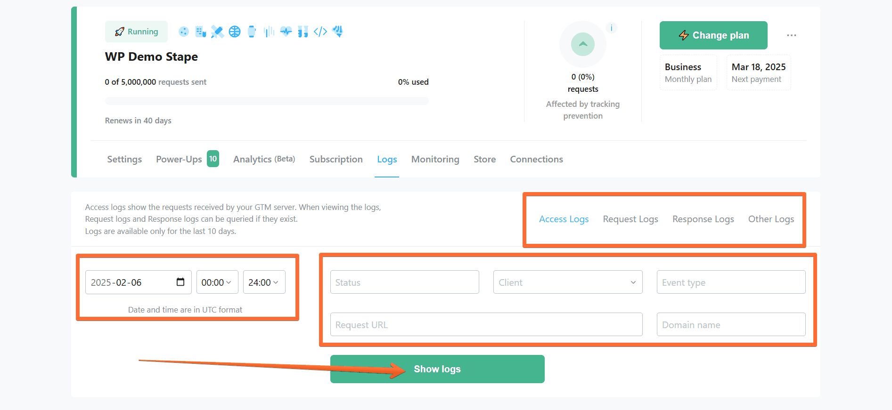This screenshot has height=410, width=892.
Task: Open the Monitoring tab
Action: pos(435,159)
